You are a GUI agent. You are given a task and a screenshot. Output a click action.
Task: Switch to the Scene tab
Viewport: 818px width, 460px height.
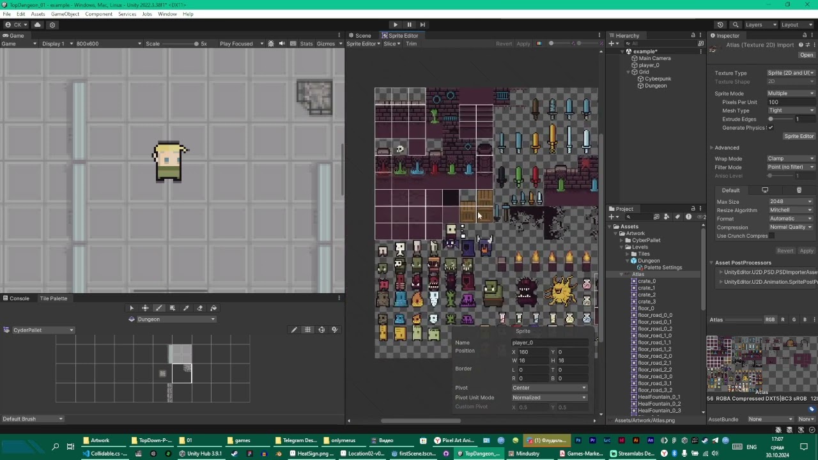tap(360, 36)
